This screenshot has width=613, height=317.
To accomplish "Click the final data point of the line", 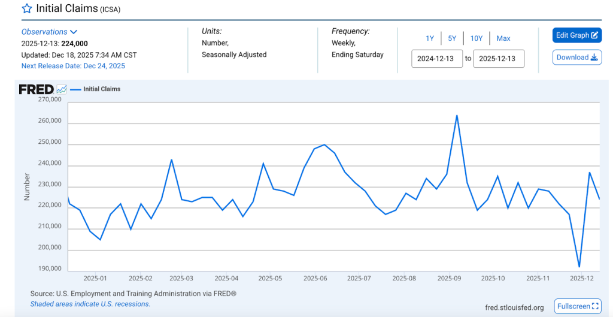I will pyautogui.click(x=599, y=199).
